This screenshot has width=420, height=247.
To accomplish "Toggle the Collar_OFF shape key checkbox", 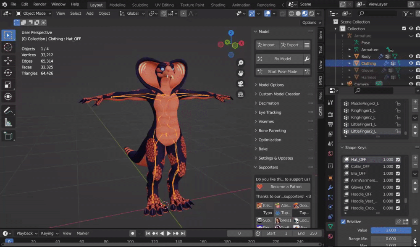I will [x=398, y=166].
